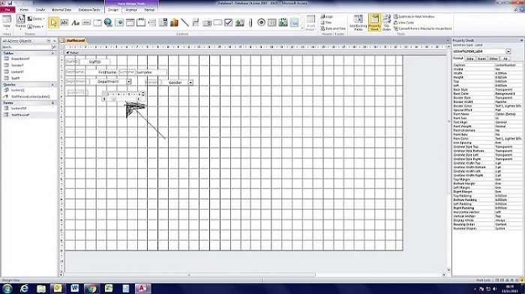Click the Add Existing Fields icon
Screen dimensions: 525x294
(x=358, y=22)
